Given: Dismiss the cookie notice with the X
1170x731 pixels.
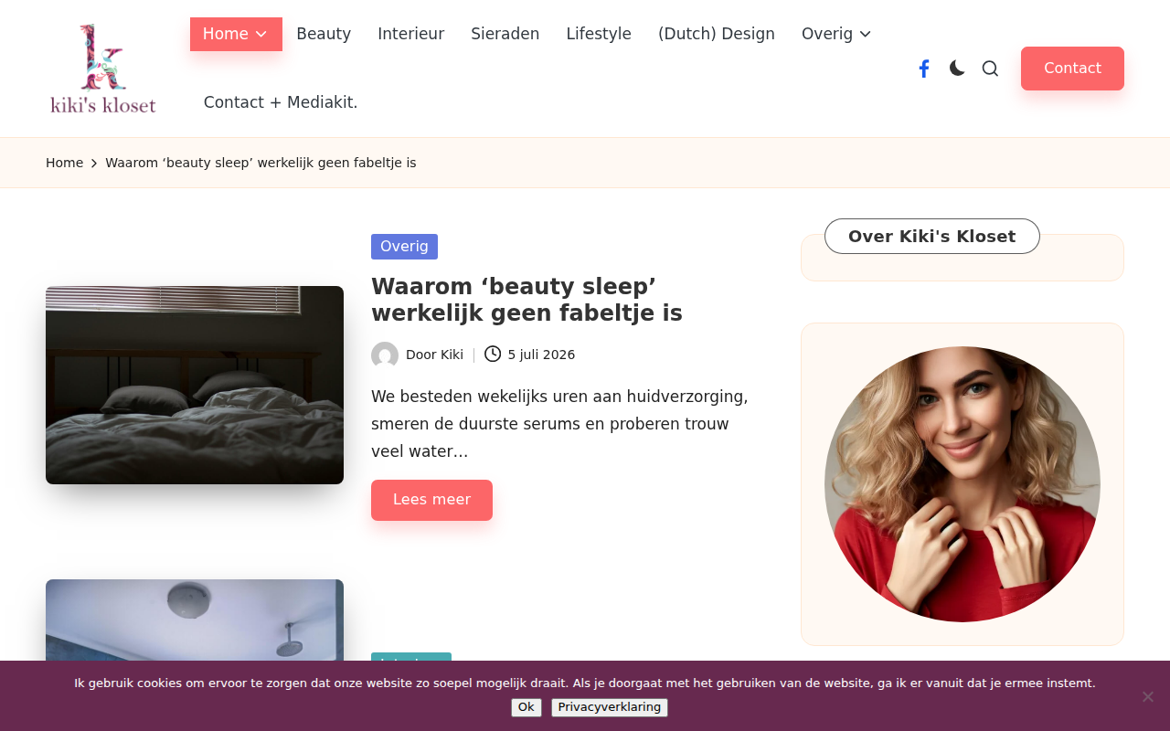Looking at the screenshot, I should click(1148, 696).
